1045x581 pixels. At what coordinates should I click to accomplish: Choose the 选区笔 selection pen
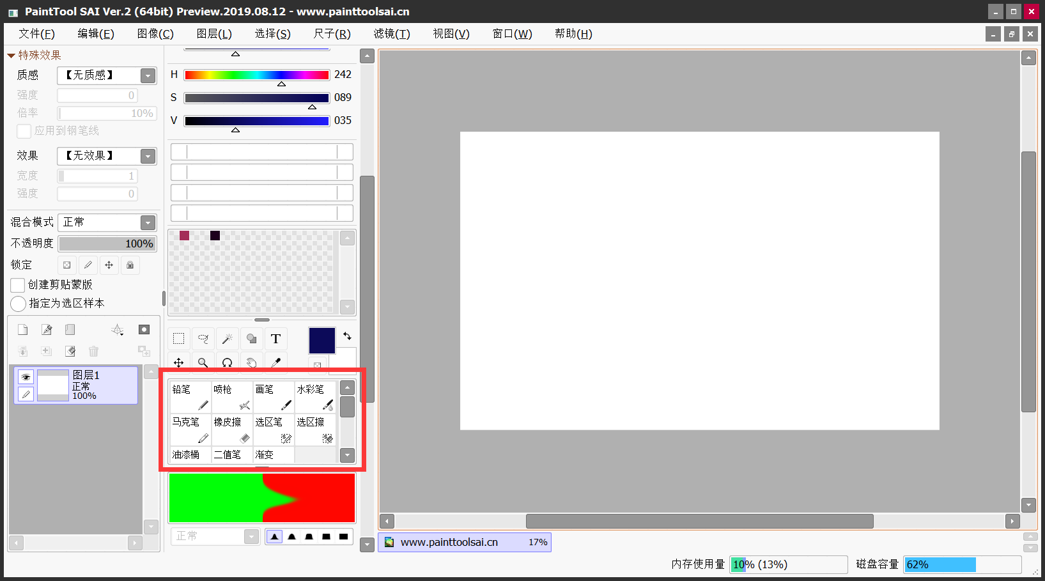[x=274, y=430]
